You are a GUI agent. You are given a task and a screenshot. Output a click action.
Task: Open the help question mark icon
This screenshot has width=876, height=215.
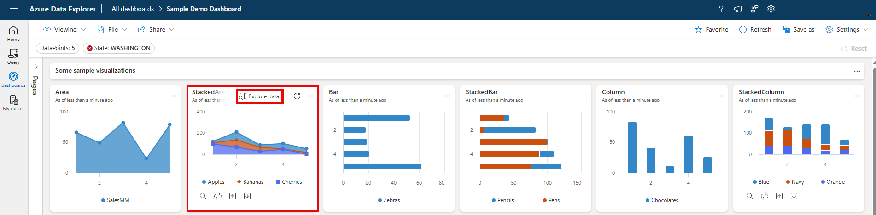click(x=721, y=9)
